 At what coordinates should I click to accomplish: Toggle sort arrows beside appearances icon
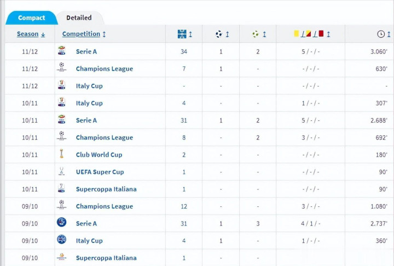[x=191, y=34]
